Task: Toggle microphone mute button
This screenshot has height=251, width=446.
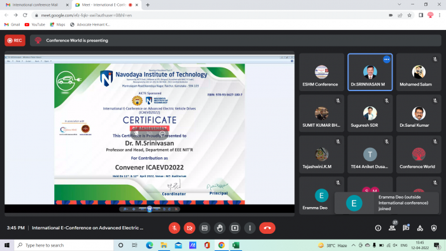Action: point(175,228)
